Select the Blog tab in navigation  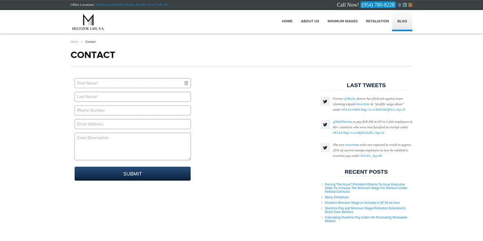pos(402,21)
